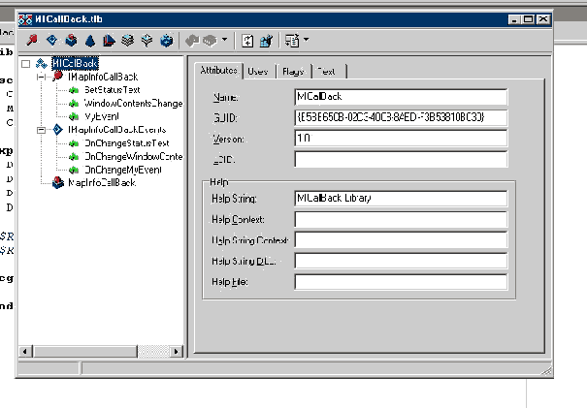Click the New Alias toolbar icon

[109, 40]
